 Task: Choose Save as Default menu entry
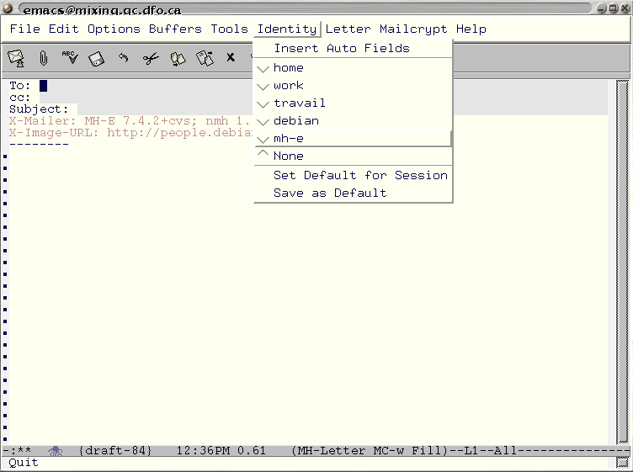(x=353, y=194)
